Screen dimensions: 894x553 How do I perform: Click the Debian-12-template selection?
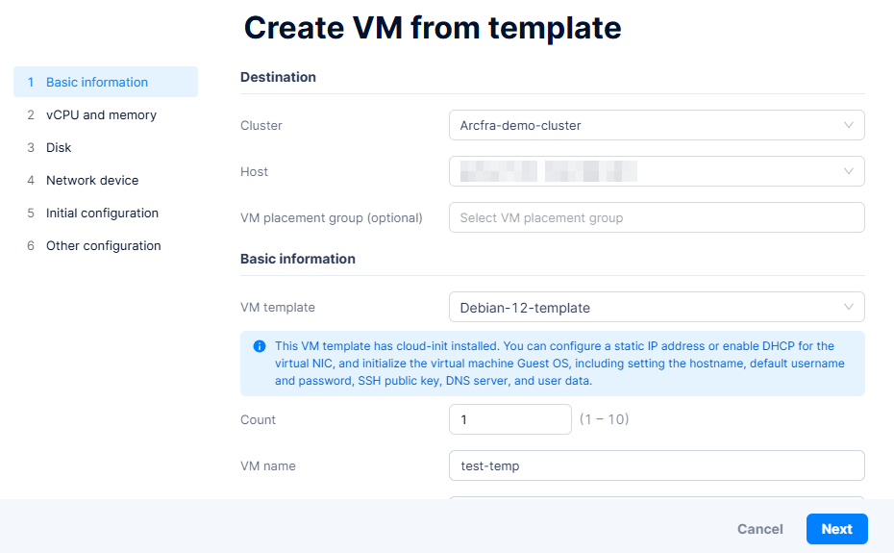click(525, 308)
